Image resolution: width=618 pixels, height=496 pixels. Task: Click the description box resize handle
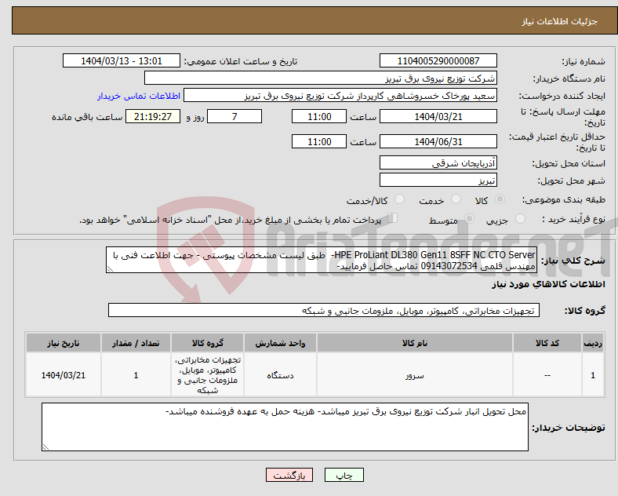tap(110, 269)
